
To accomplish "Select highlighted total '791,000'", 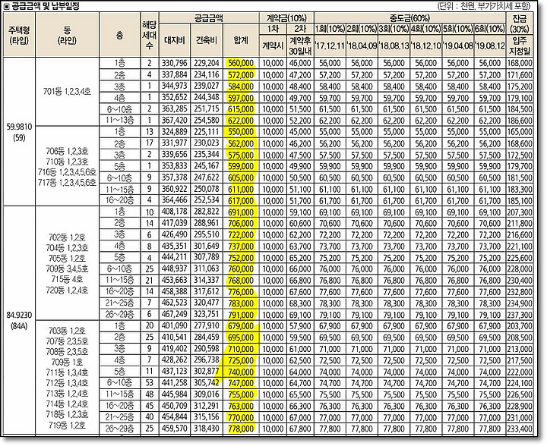I will click(241, 315).
